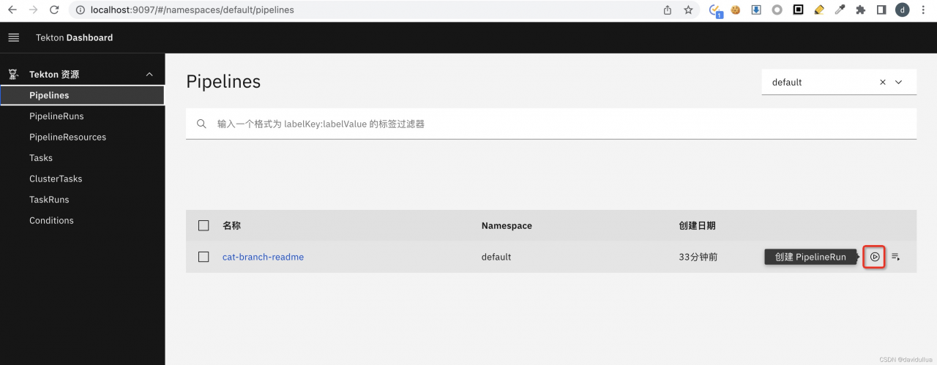Toggle the browser side panel icon
The width and height of the screenshot is (937, 365).
882,10
